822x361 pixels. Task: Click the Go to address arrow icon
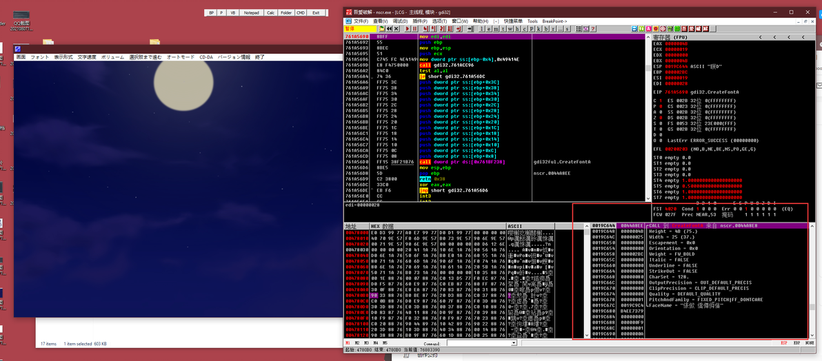[x=470, y=28]
